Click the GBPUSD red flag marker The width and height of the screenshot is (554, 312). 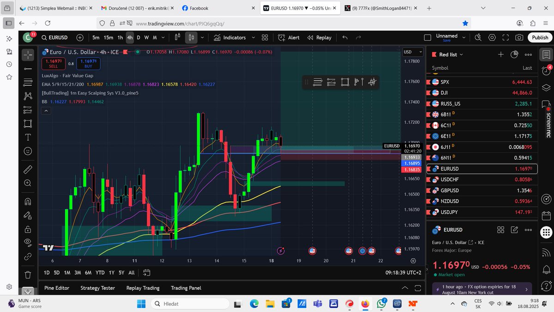click(429, 190)
